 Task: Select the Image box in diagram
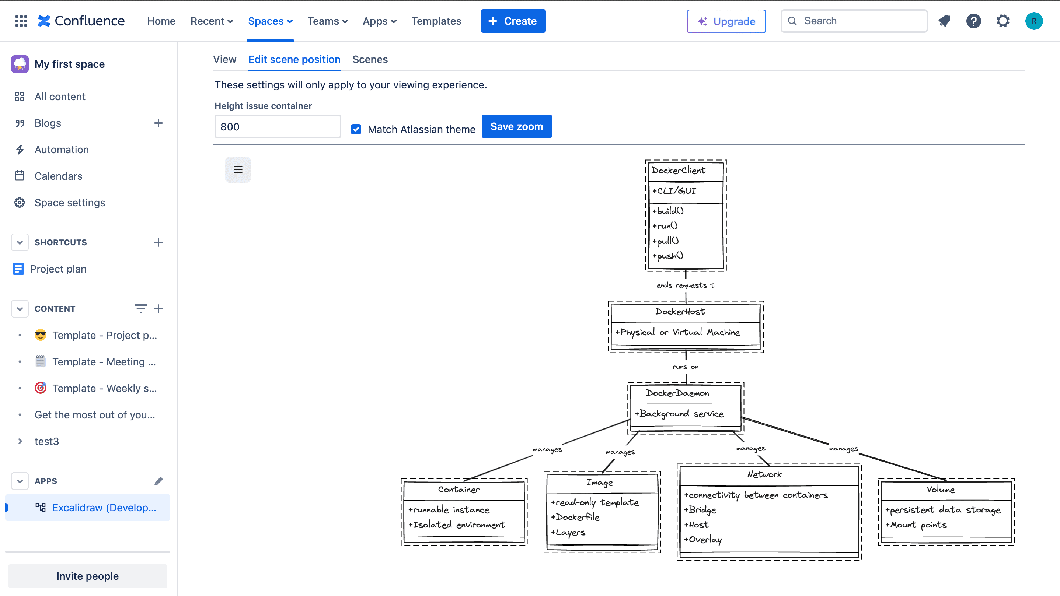(x=602, y=512)
